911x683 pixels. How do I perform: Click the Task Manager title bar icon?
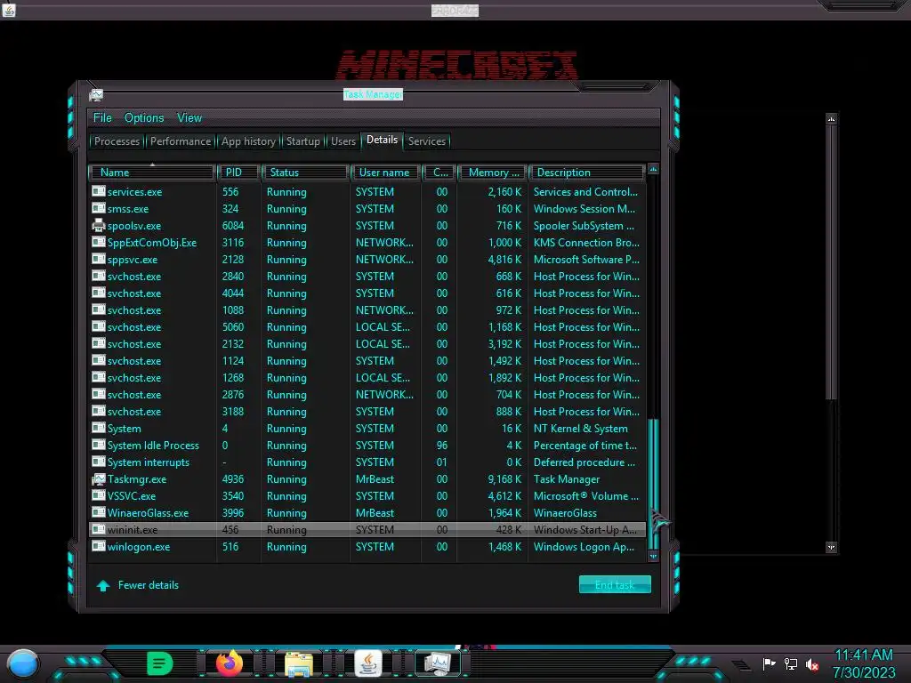[x=96, y=94]
